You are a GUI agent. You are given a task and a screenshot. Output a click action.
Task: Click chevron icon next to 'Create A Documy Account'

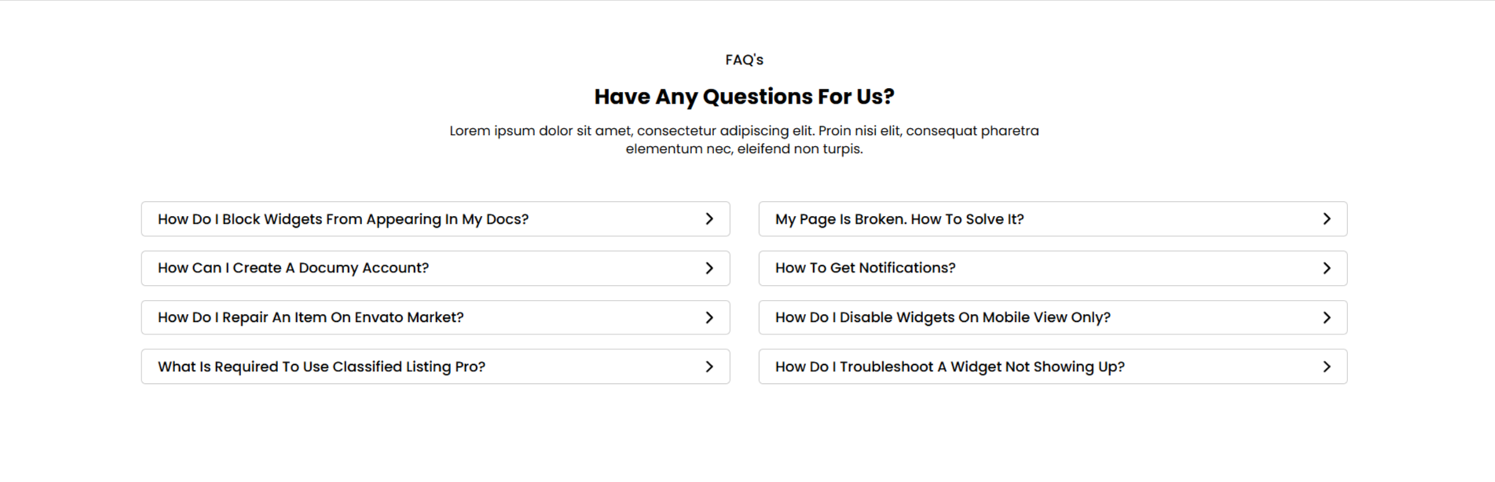coord(709,268)
